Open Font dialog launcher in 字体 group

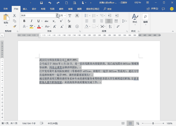pyautogui.click(x=80, y=32)
